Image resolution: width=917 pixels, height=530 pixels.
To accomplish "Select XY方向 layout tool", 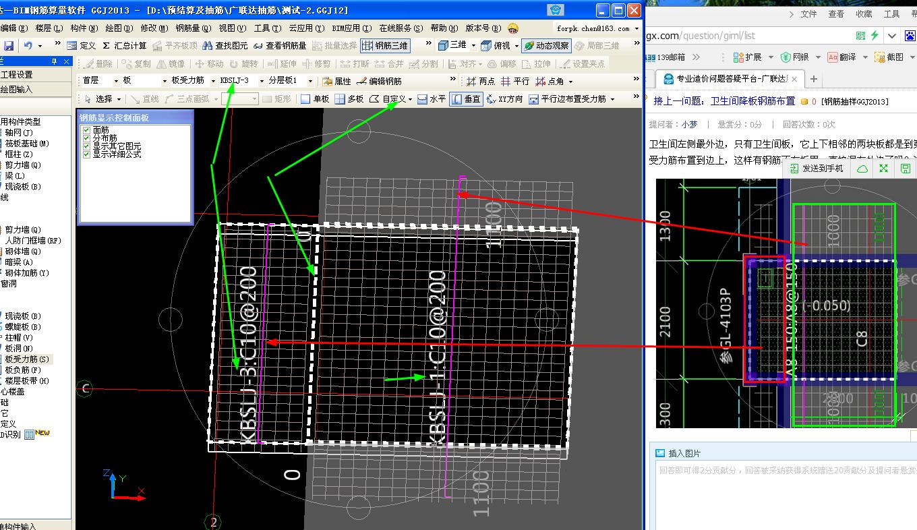I will (x=504, y=99).
